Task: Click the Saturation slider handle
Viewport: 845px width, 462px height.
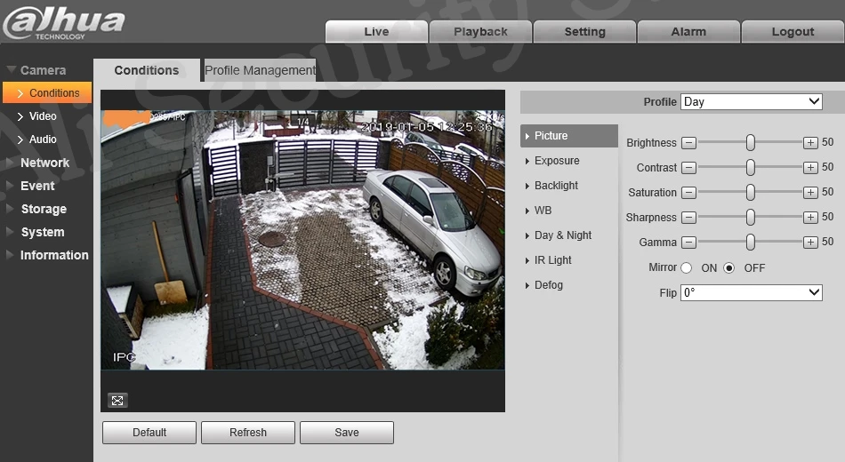Action: [750, 192]
